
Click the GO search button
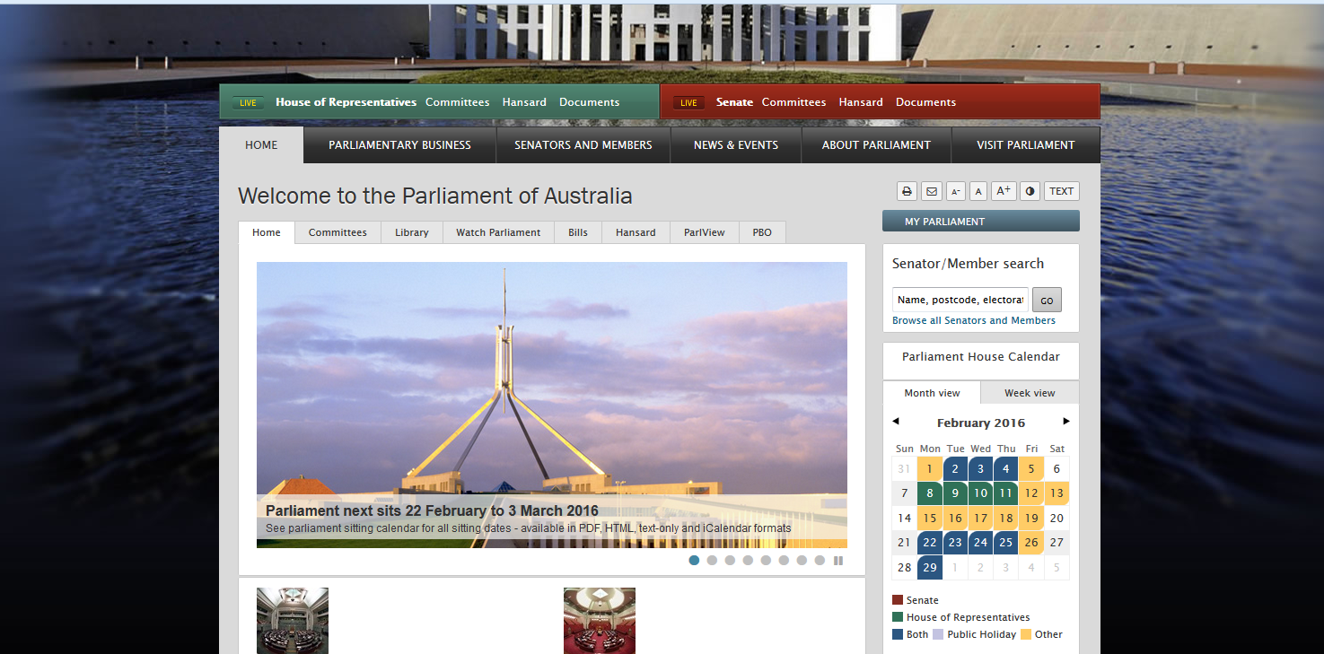(1047, 300)
